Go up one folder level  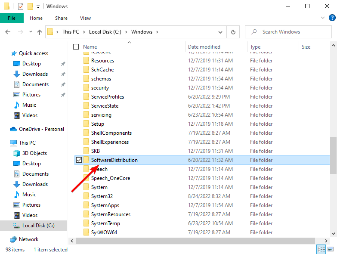click(x=39, y=32)
